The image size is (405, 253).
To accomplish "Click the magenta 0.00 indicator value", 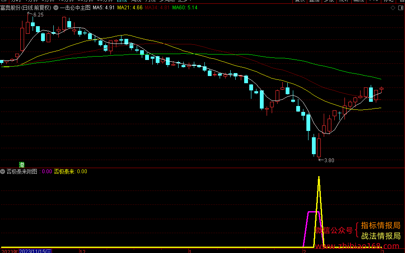I will click(47, 171).
